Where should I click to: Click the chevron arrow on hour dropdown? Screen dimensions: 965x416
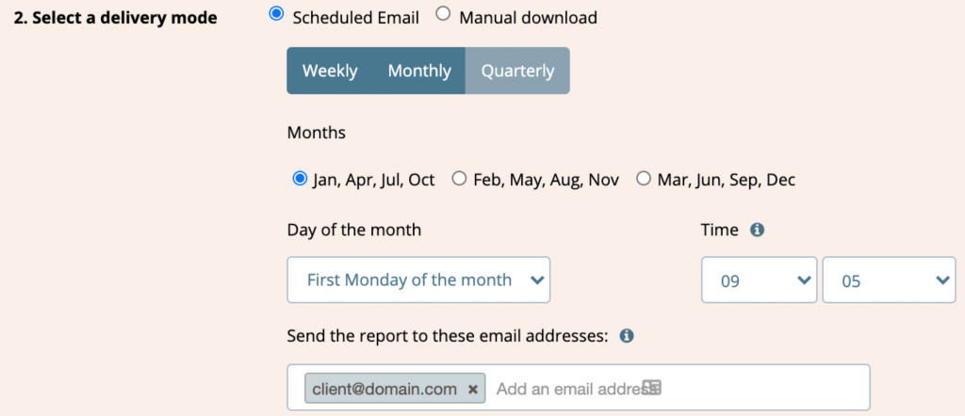click(x=803, y=280)
